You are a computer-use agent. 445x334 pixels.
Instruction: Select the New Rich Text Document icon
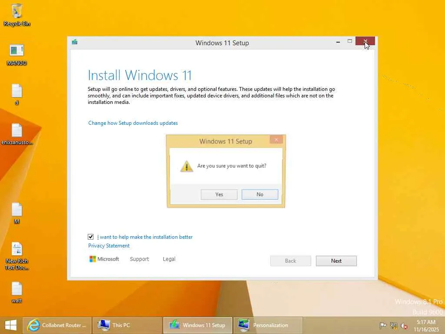click(17, 256)
